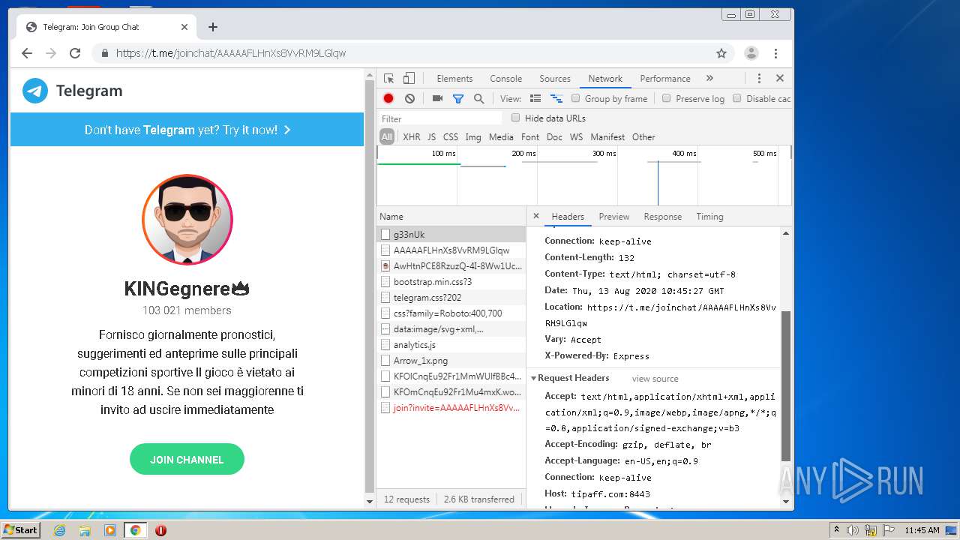This screenshot has height=540, width=960.
Task: Select the failed join?invite request in red
Action: [x=451, y=408]
